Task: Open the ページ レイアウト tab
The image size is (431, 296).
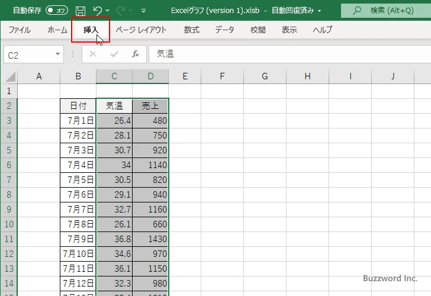Action: coord(141,30)
